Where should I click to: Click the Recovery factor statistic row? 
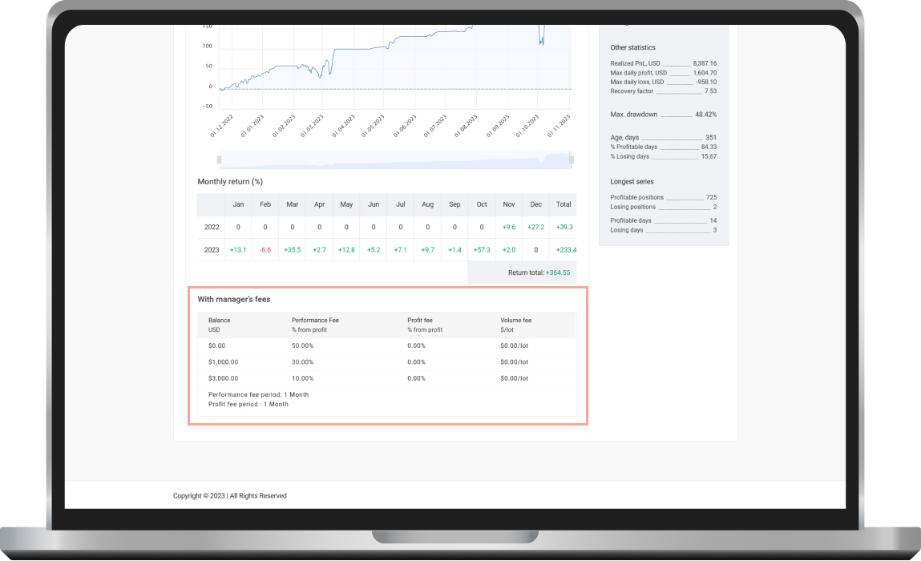point(663,91)
